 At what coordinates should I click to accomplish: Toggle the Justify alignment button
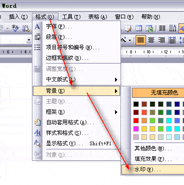(141, 40)
